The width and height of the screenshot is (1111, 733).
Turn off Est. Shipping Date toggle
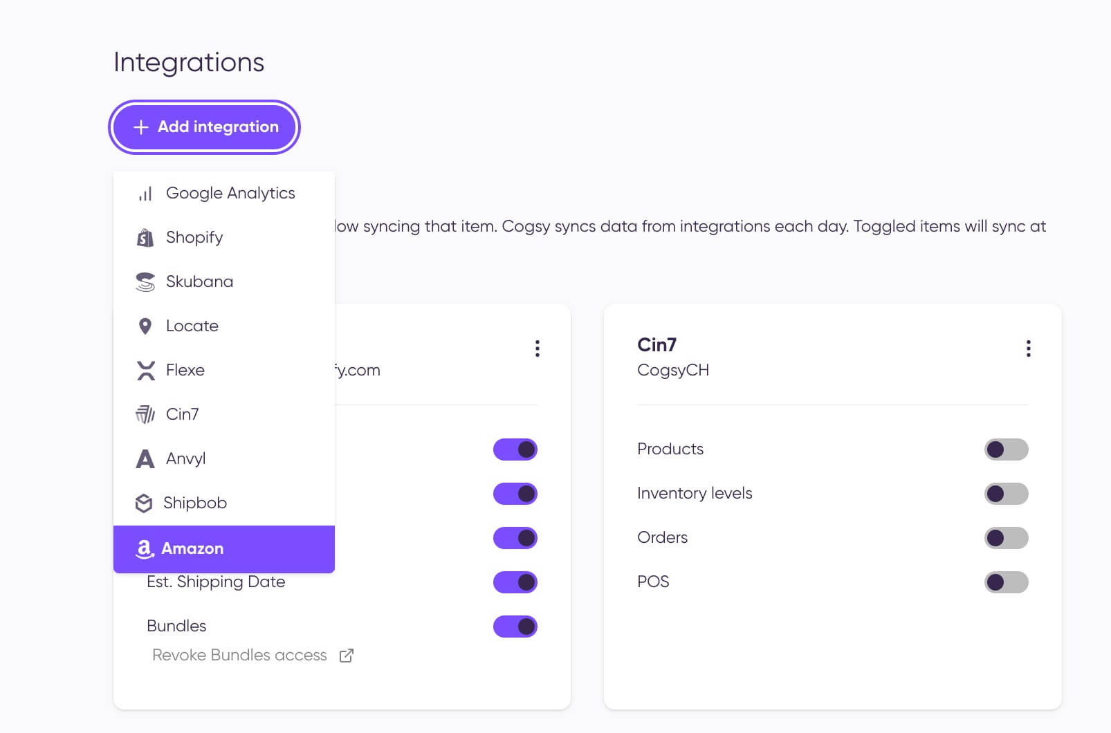pos(515,582)
